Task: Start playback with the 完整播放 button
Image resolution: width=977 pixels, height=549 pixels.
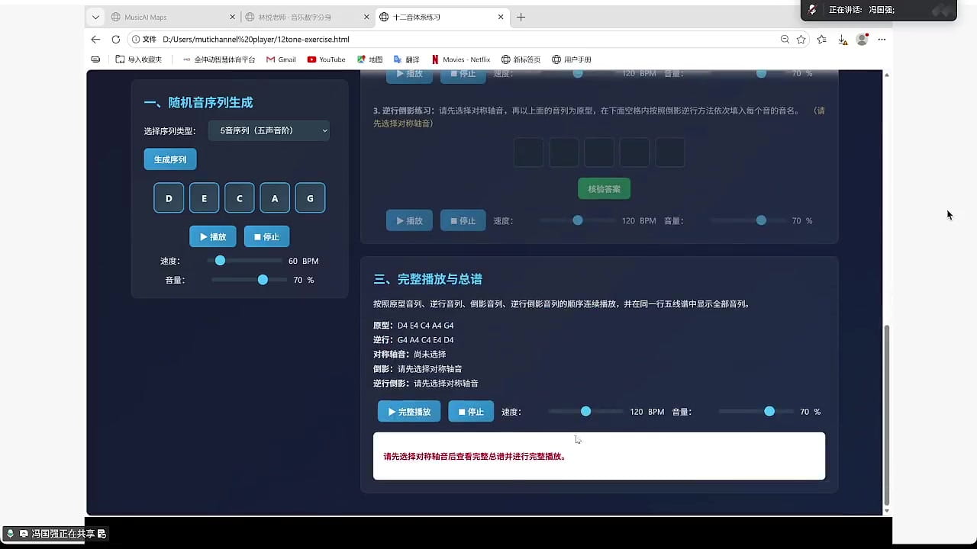Action: click(409, 411)
